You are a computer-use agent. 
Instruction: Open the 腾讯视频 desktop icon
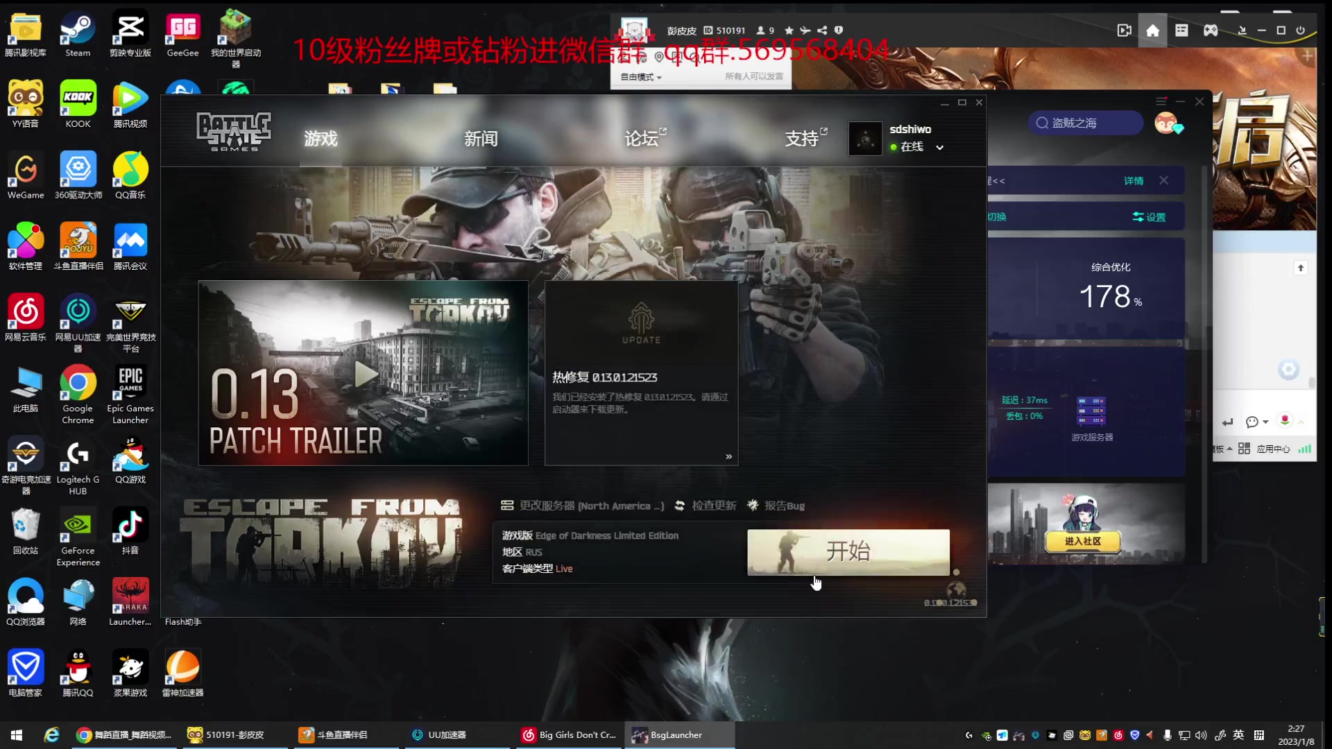click(130, 105)
